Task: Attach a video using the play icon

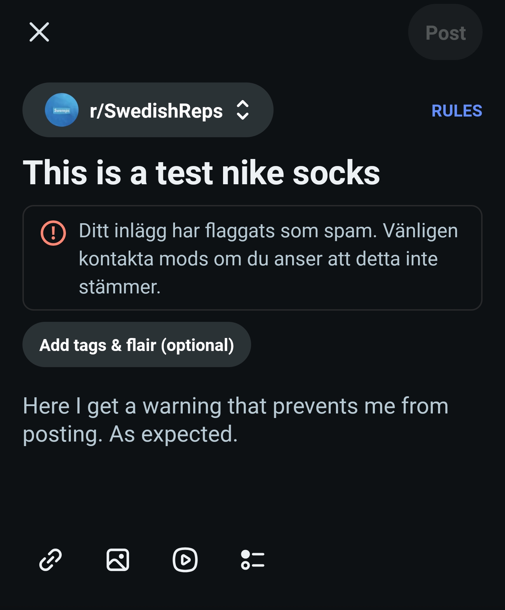Action: 185,560
